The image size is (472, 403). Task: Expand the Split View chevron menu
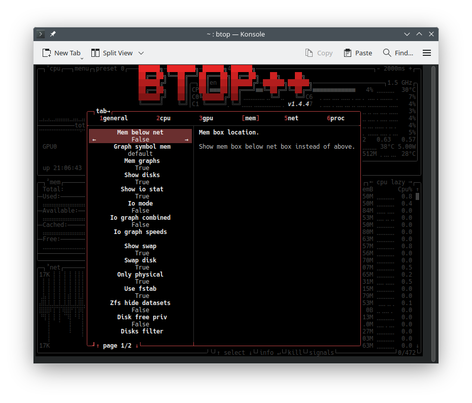[141, 53]
